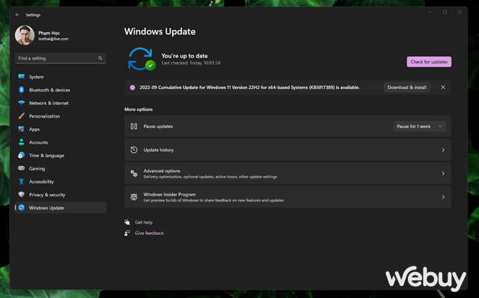Screen dimensions: 479x298
Task: Click the Advanced options title text
Action: click(162, 171)
